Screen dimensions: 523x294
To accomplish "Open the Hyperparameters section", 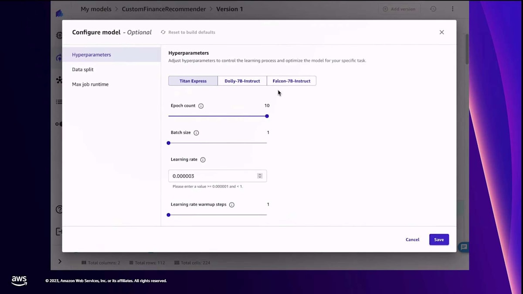I will (x=112, y=54).
